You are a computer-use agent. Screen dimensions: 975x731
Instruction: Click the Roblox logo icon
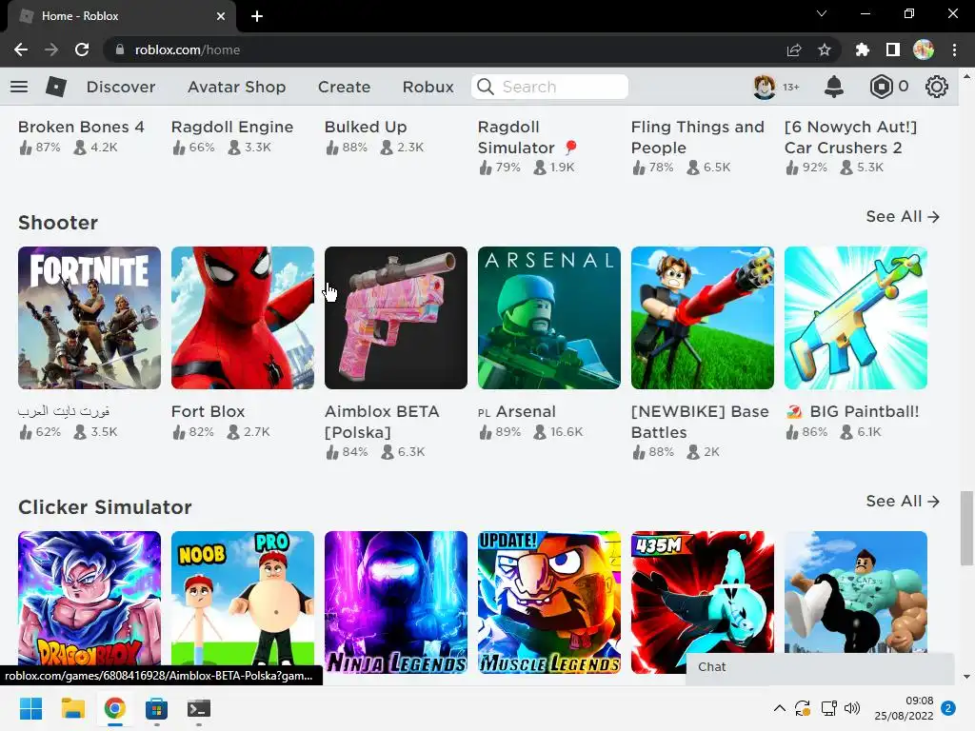(56, 87)
